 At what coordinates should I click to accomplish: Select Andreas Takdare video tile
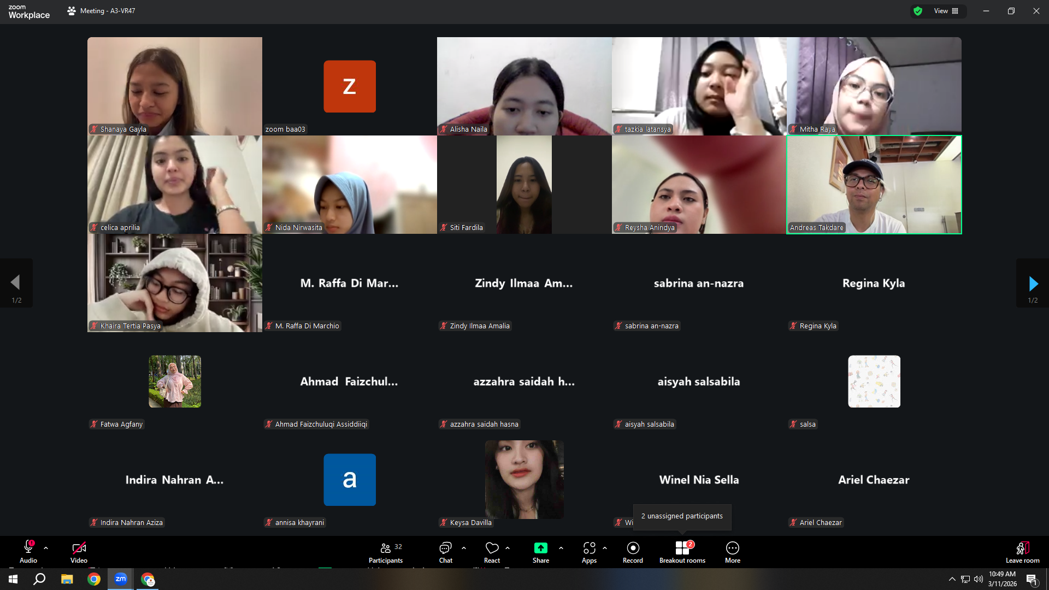point(874,185)
